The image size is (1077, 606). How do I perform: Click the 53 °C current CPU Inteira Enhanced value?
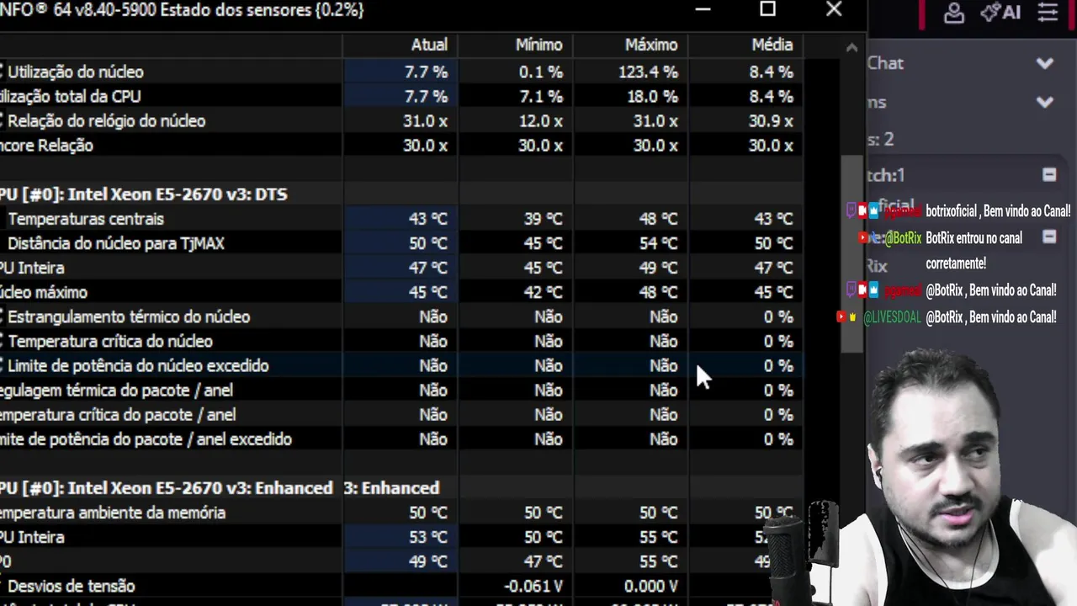pos(428,537)
